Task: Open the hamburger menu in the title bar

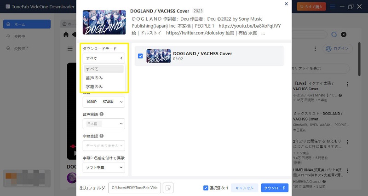Action: 332,6
